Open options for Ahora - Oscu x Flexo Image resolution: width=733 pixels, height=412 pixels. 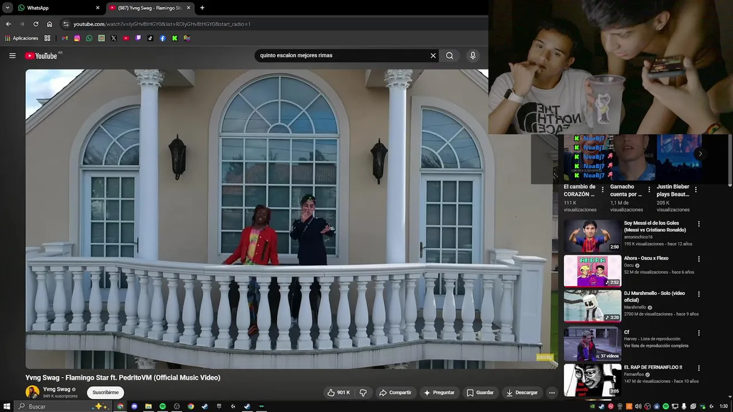click(x=699, y=259)
